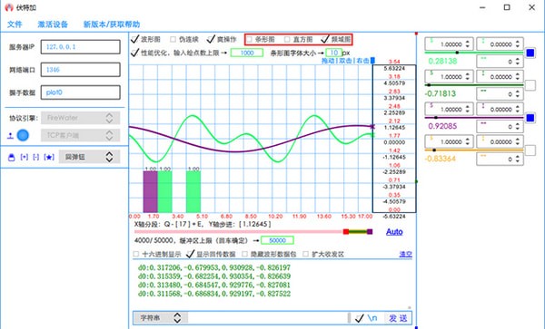Viewport: 545px width, 329px height.
Task: Click the blue round connect button
Action: pyautogui.click(x=23, y=135)
